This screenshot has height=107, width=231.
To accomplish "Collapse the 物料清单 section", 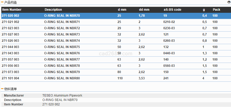I will 2,89.
